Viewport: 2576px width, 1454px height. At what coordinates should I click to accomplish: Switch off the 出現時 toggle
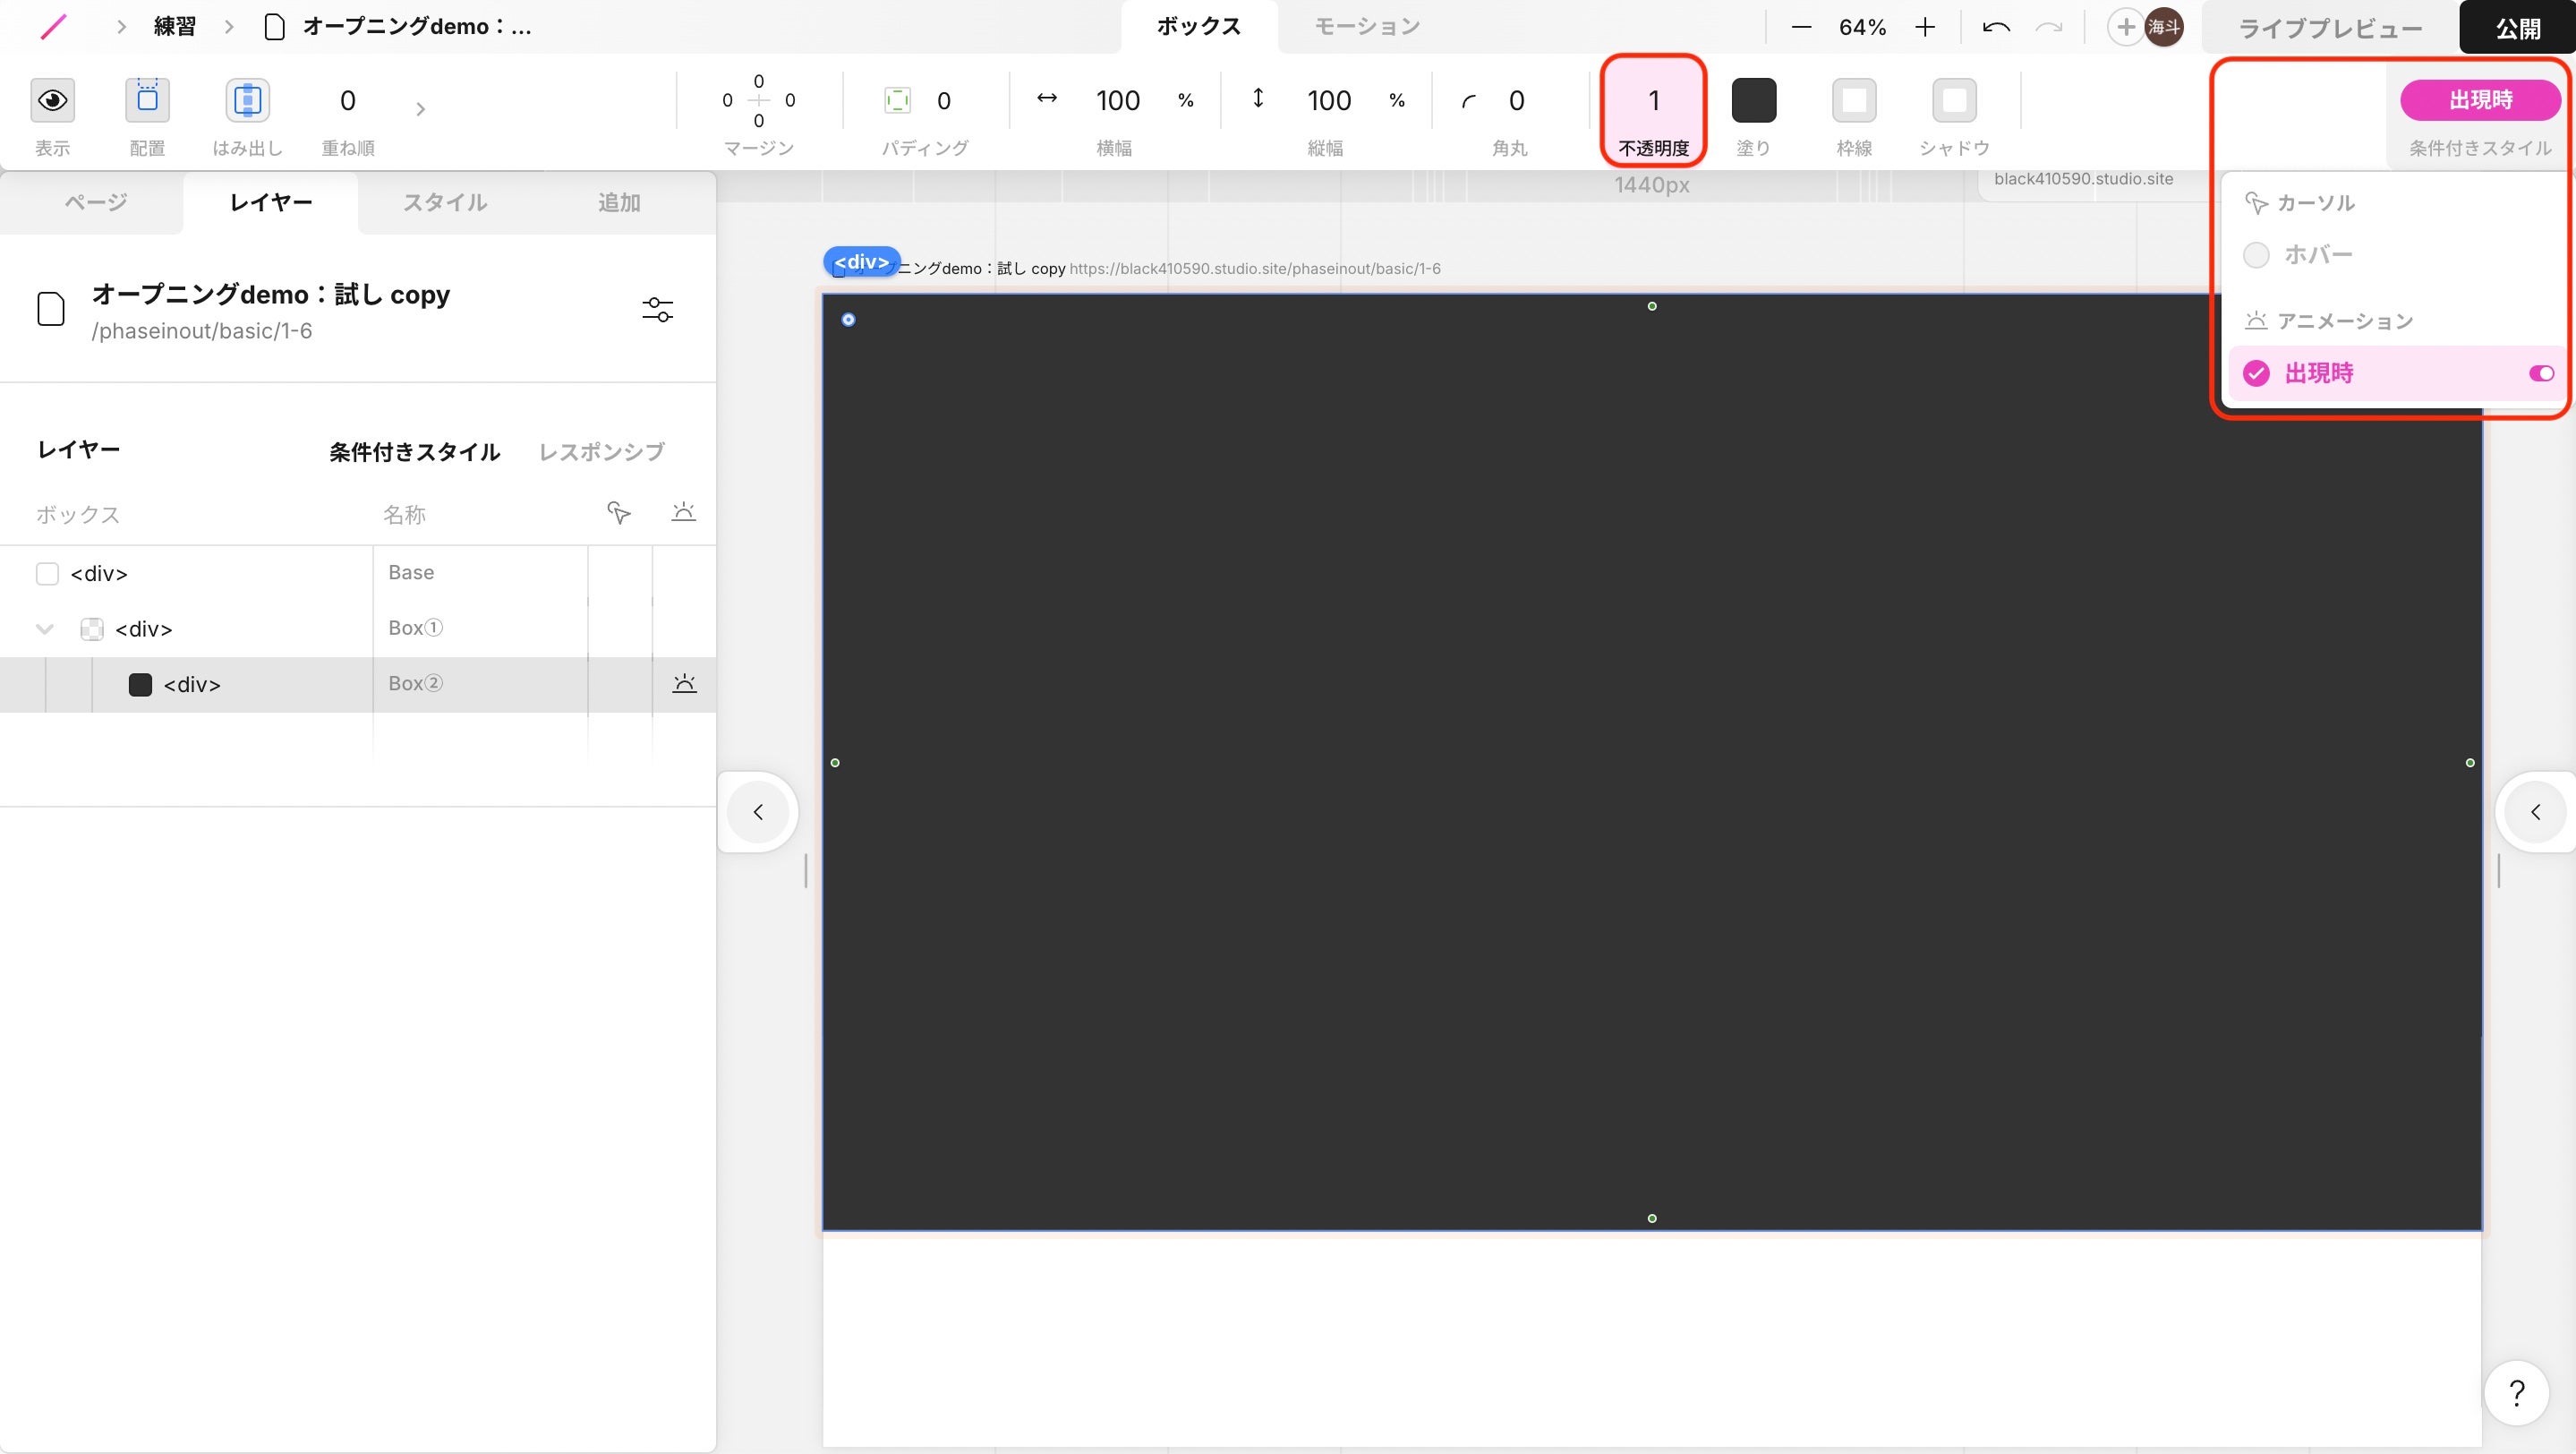2541,373
